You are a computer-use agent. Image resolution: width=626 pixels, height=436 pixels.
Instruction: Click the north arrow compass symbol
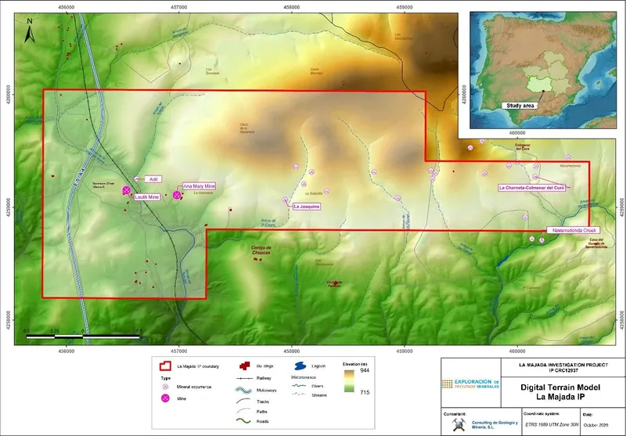click(30, 31)
